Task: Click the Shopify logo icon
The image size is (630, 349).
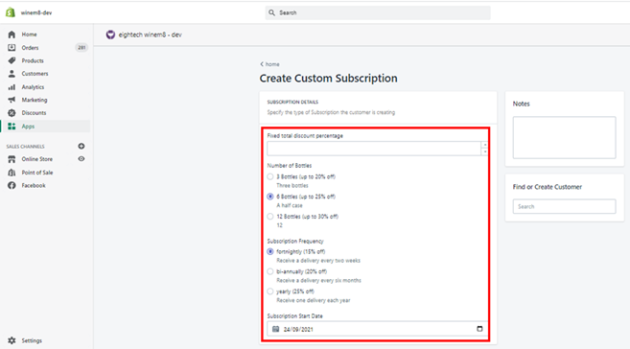Action: tap(11, 12)
